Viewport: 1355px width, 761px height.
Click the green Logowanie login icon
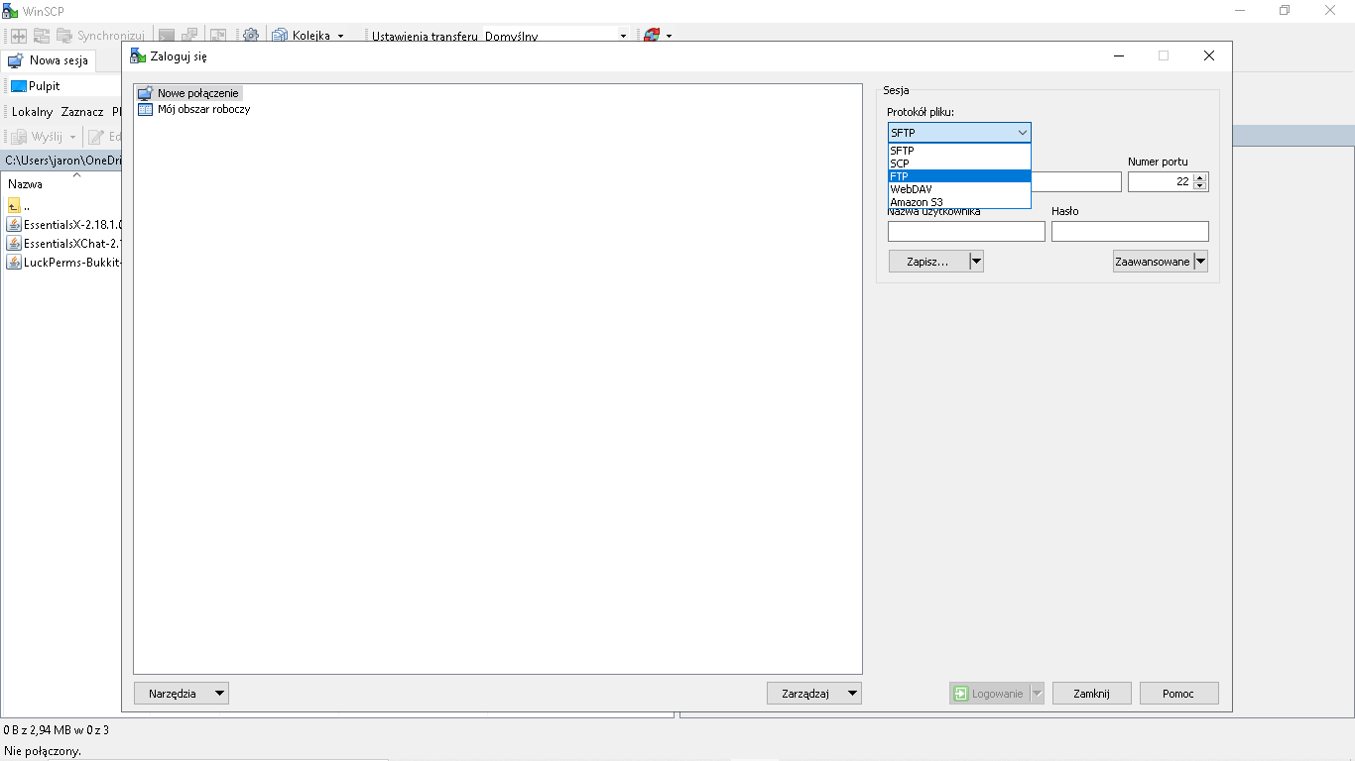point(960,694)
